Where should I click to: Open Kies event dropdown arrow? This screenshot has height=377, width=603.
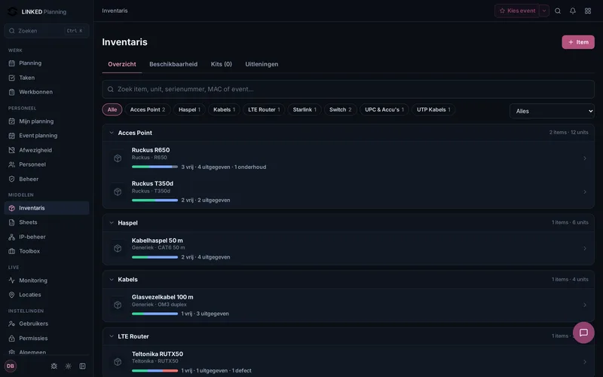[543, 11]
